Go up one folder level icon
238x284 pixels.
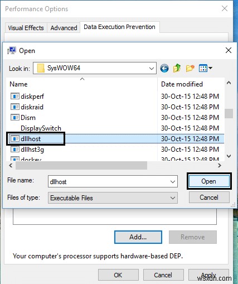(x=177, y=68)
